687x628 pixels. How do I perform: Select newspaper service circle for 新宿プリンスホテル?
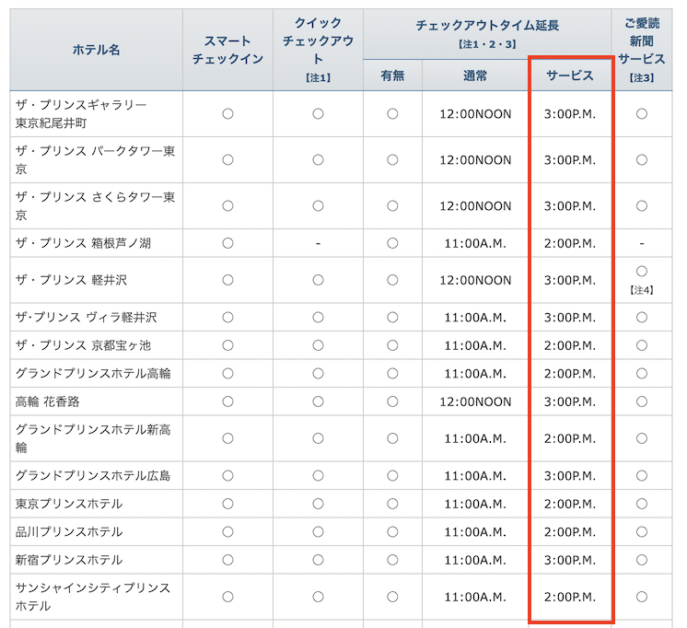642,560
